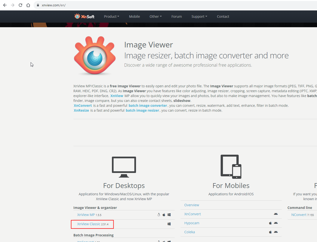The height and width of the screenshot is (242, 317).
Task: Open the Hypocam link
Action: (192, 223)
